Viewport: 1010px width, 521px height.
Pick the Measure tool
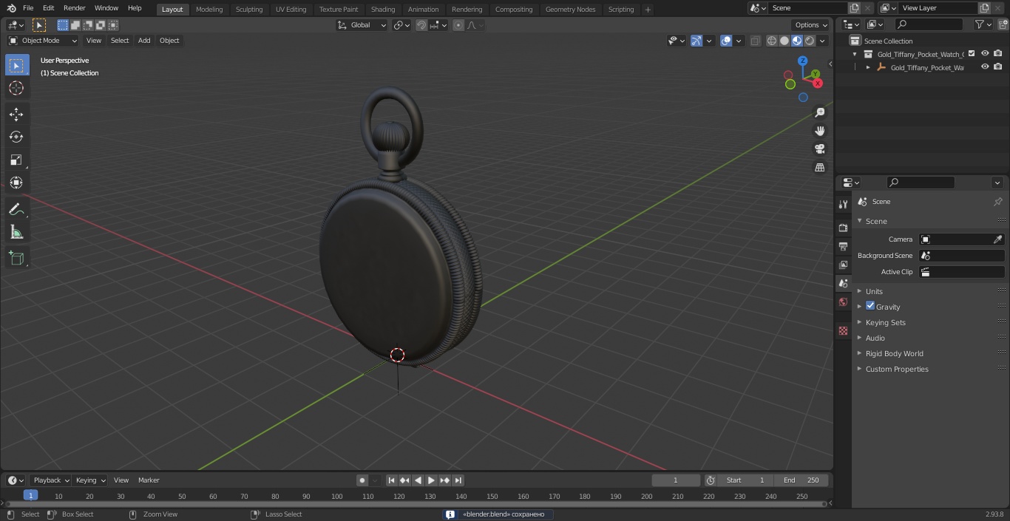[x=16, y=232]
